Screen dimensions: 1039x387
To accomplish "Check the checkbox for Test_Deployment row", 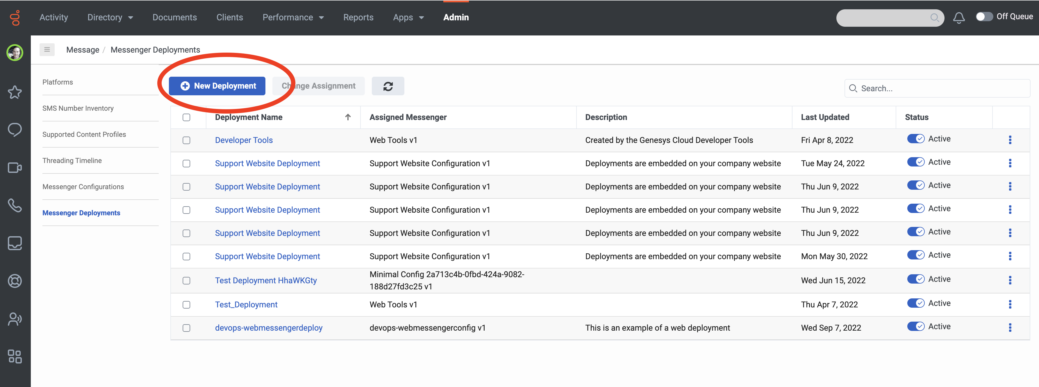I will (186, 305).
